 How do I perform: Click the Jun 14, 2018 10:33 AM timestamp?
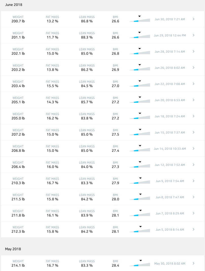[170, 149]
